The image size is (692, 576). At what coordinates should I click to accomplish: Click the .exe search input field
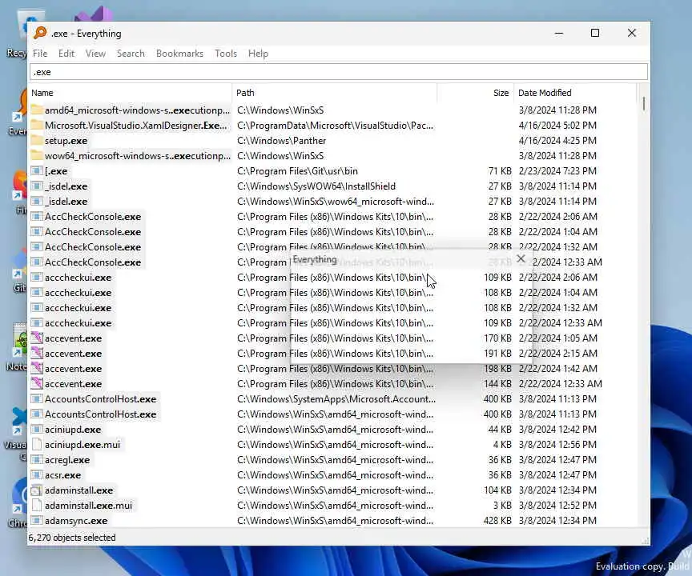click(339, 72)
